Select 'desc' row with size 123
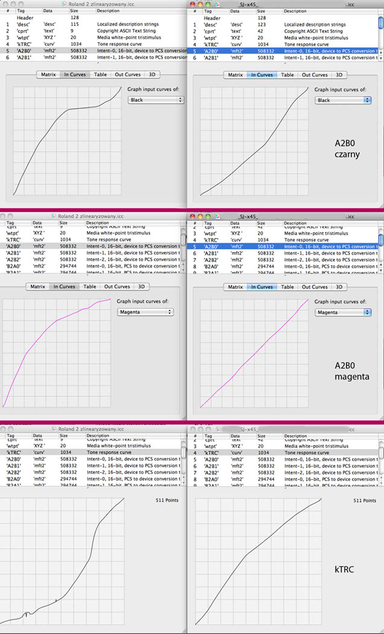 [282, 25]
